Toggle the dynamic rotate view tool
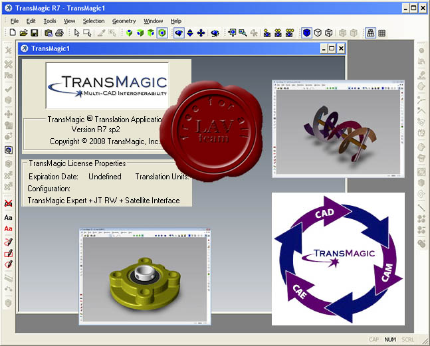The image size is (430, 346). click(179, 33)
